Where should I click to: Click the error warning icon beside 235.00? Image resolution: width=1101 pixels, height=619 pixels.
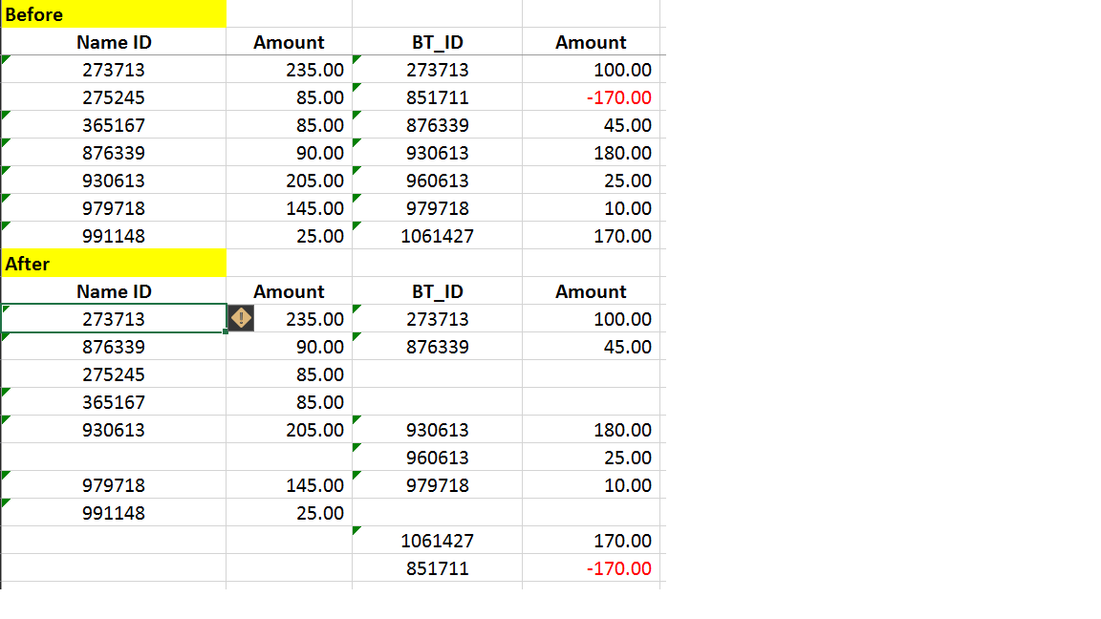(241, 319)
